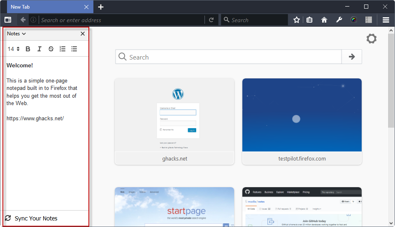
Task: Insert a numbered list in Notes
Action: (63, 49)
